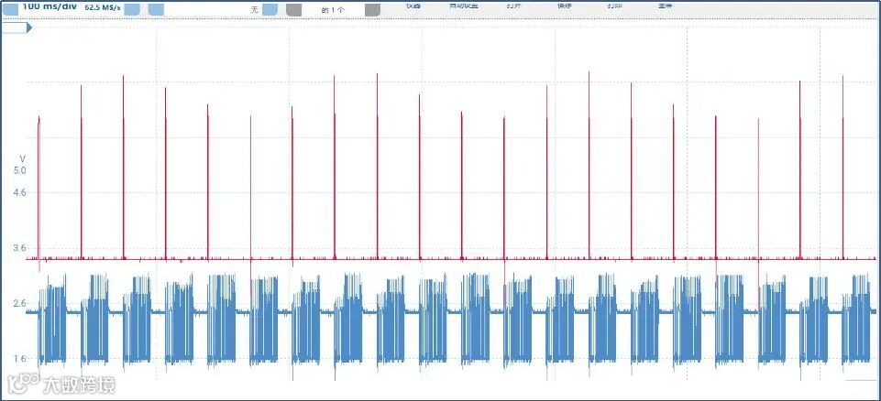
Task: Click the 5.0 voltage axis label
Action: (x=19, y=170)
